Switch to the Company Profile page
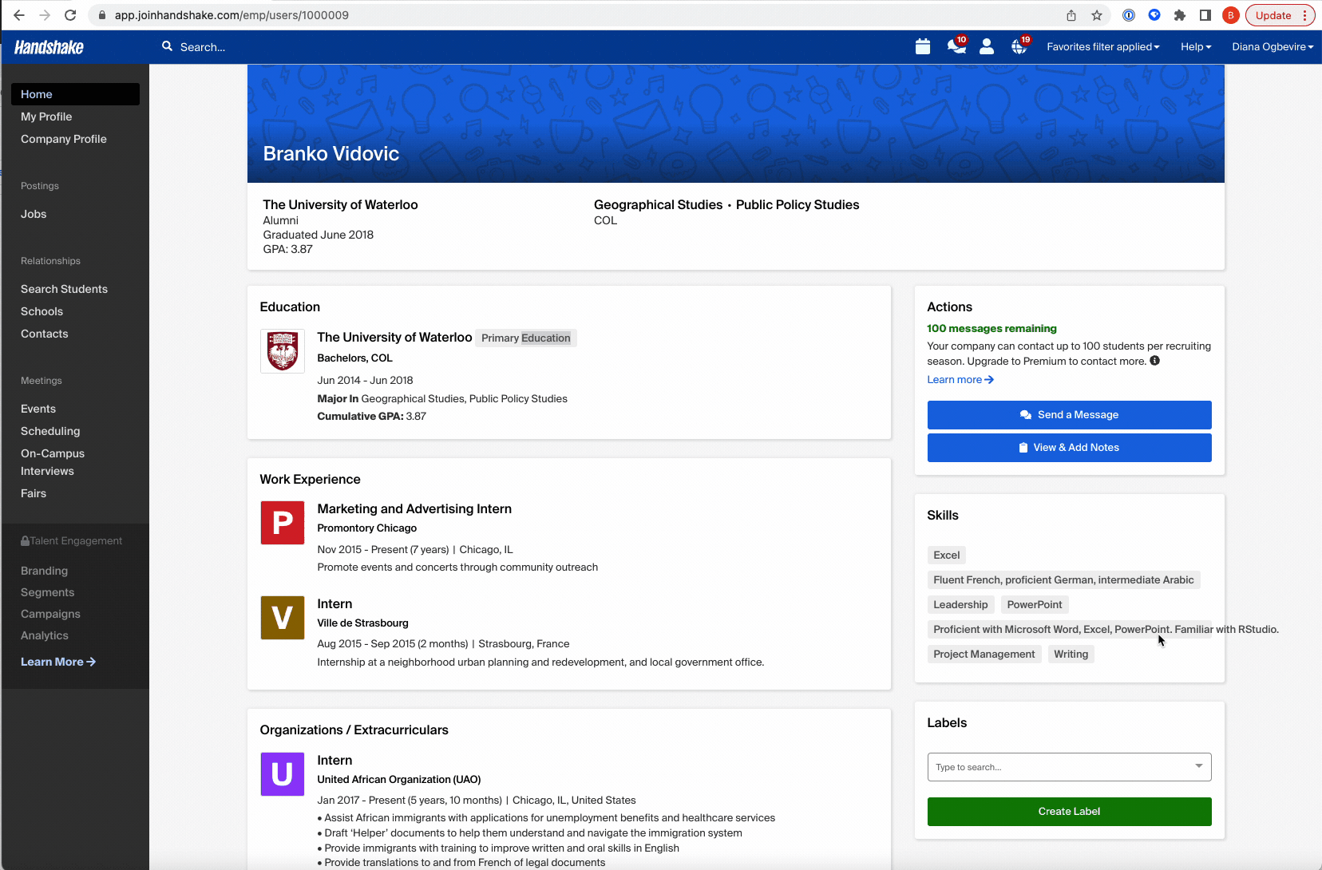This screenshot has width=1322, height=870. coord(63,139)
